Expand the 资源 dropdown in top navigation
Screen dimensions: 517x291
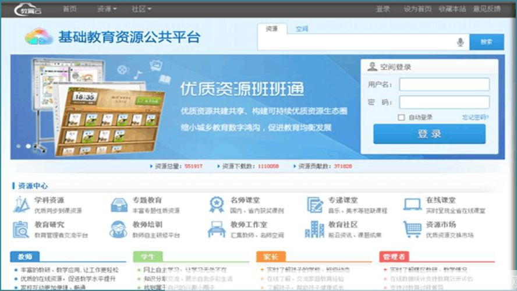[x=107, y=9]
